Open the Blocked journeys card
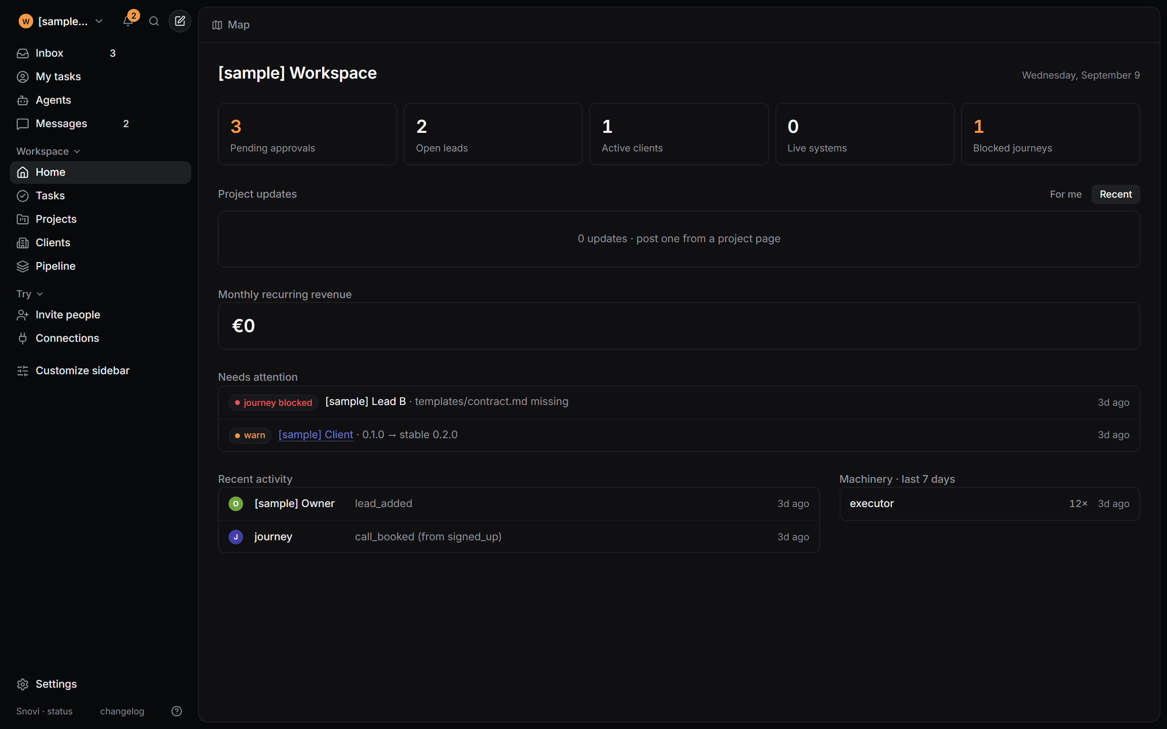 (1050, 134)
